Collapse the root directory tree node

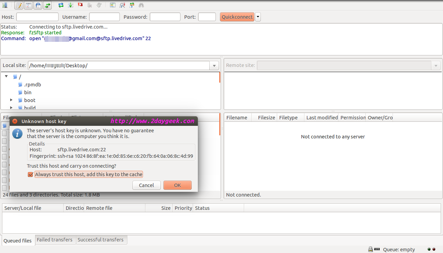point(6,77)
